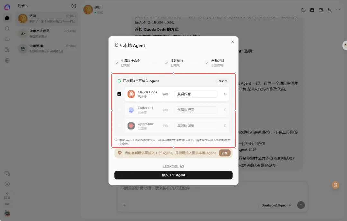This screenshot has height=221, width=347.
Task: Open the settings sliders icon in header
Action: click(x=329, y=10)
